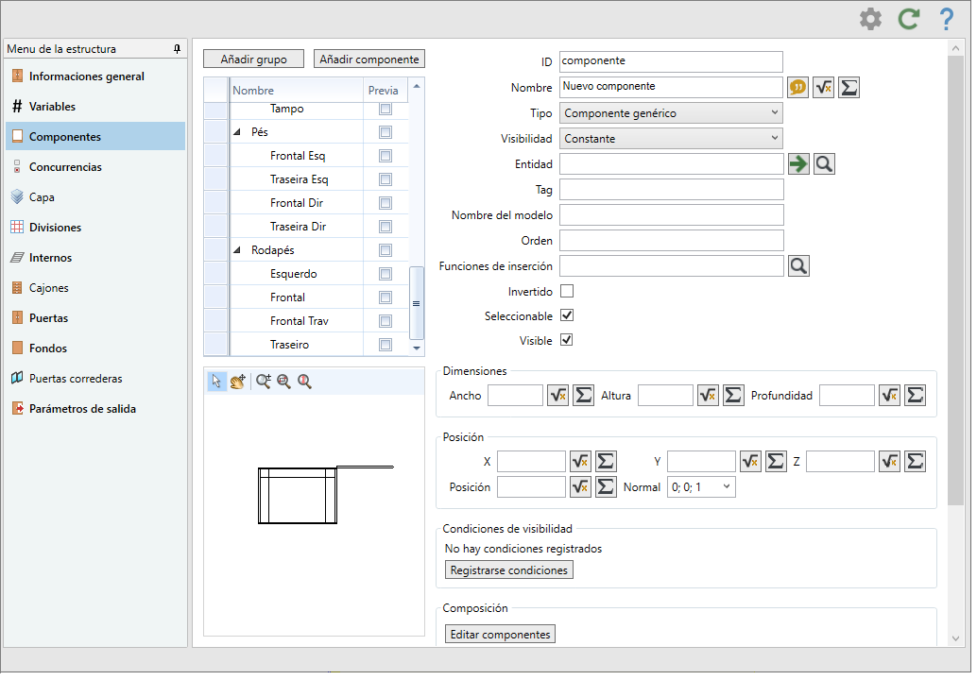Click Añadir componente button
The height and width of the screenshot is (680, 977).
click(371, 59)
